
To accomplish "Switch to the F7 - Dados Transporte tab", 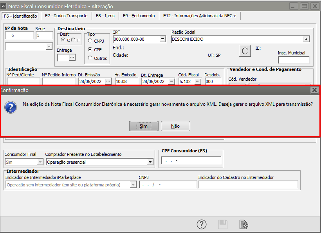I will [x=66, y=16].
